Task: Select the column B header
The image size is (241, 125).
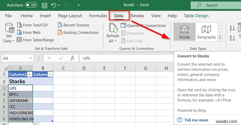Action: coord(43,68)
